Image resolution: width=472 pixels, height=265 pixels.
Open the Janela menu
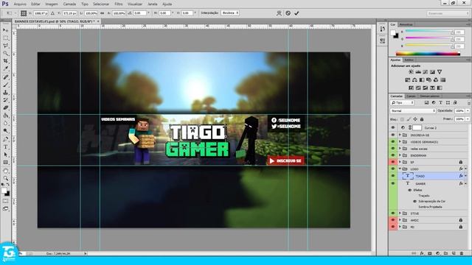[153, 4]
